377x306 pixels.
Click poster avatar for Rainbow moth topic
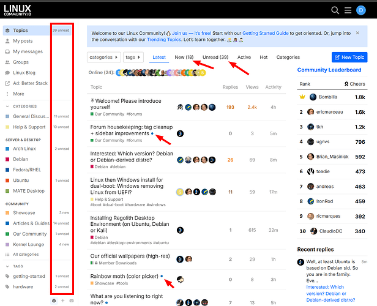click(x=180, y=279)
